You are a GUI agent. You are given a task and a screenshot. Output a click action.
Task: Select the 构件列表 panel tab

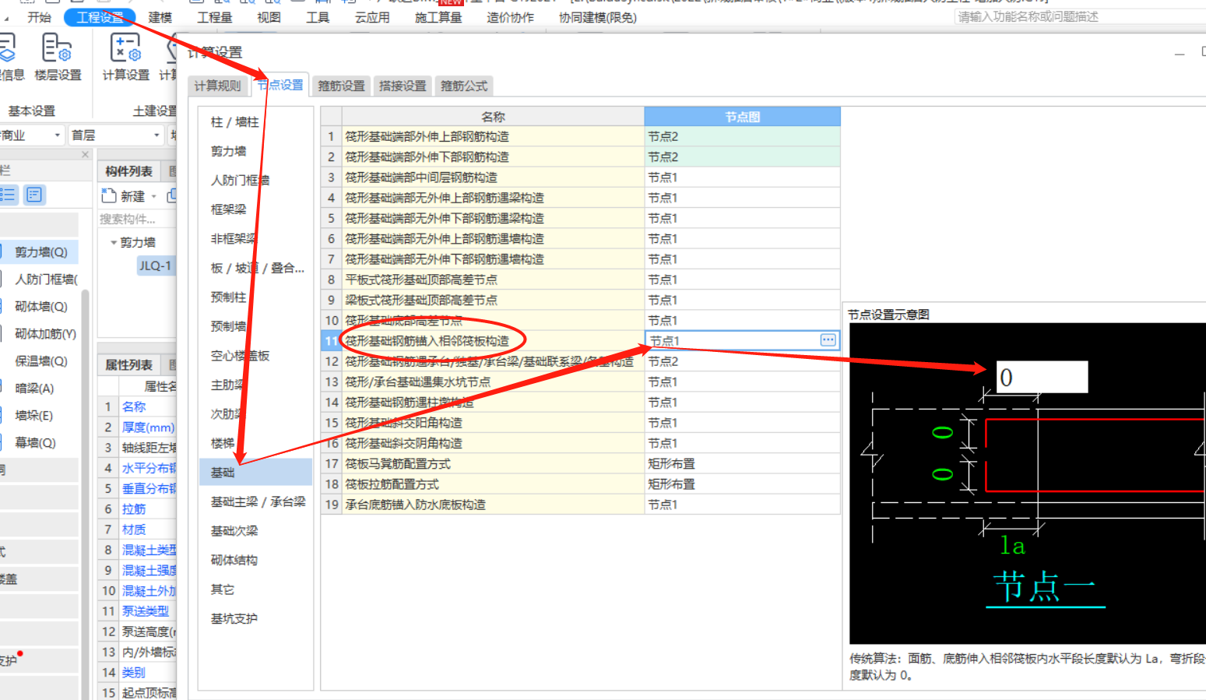pos(128,171)
